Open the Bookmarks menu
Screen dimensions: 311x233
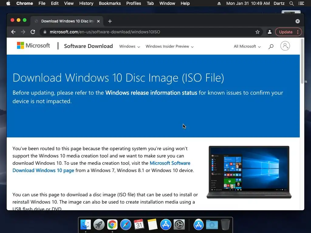[x=110, y=3]
